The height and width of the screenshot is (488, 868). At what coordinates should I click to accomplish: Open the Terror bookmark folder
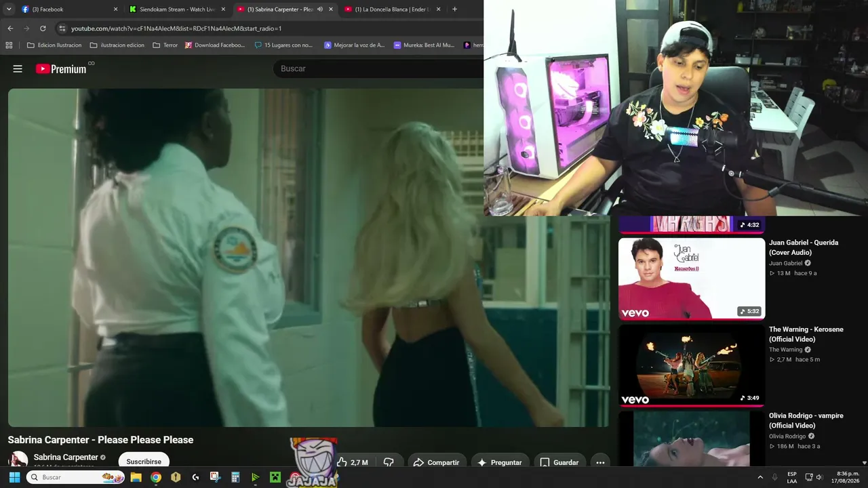point(165,45)
